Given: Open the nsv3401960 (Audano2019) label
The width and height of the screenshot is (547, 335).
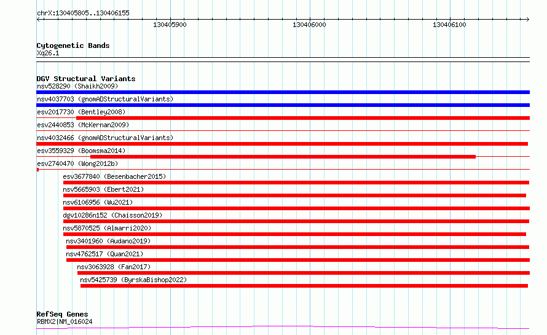Looking at the screenshot, I should coord(108,241).
